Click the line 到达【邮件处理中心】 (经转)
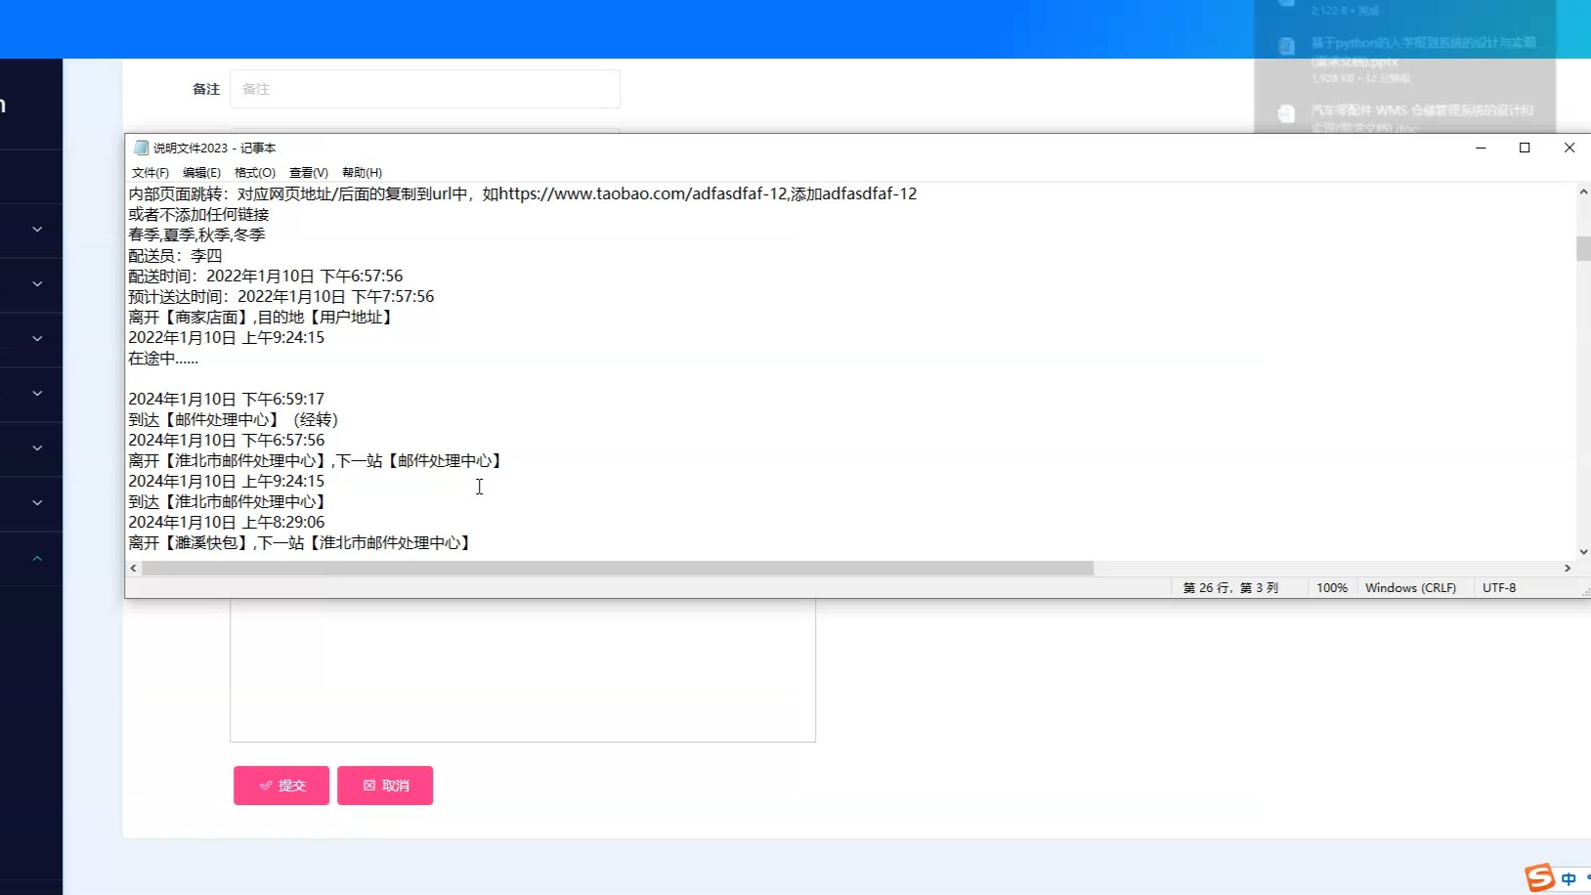The width and height of the screenshot is (1591, 895). pos(234,419)
